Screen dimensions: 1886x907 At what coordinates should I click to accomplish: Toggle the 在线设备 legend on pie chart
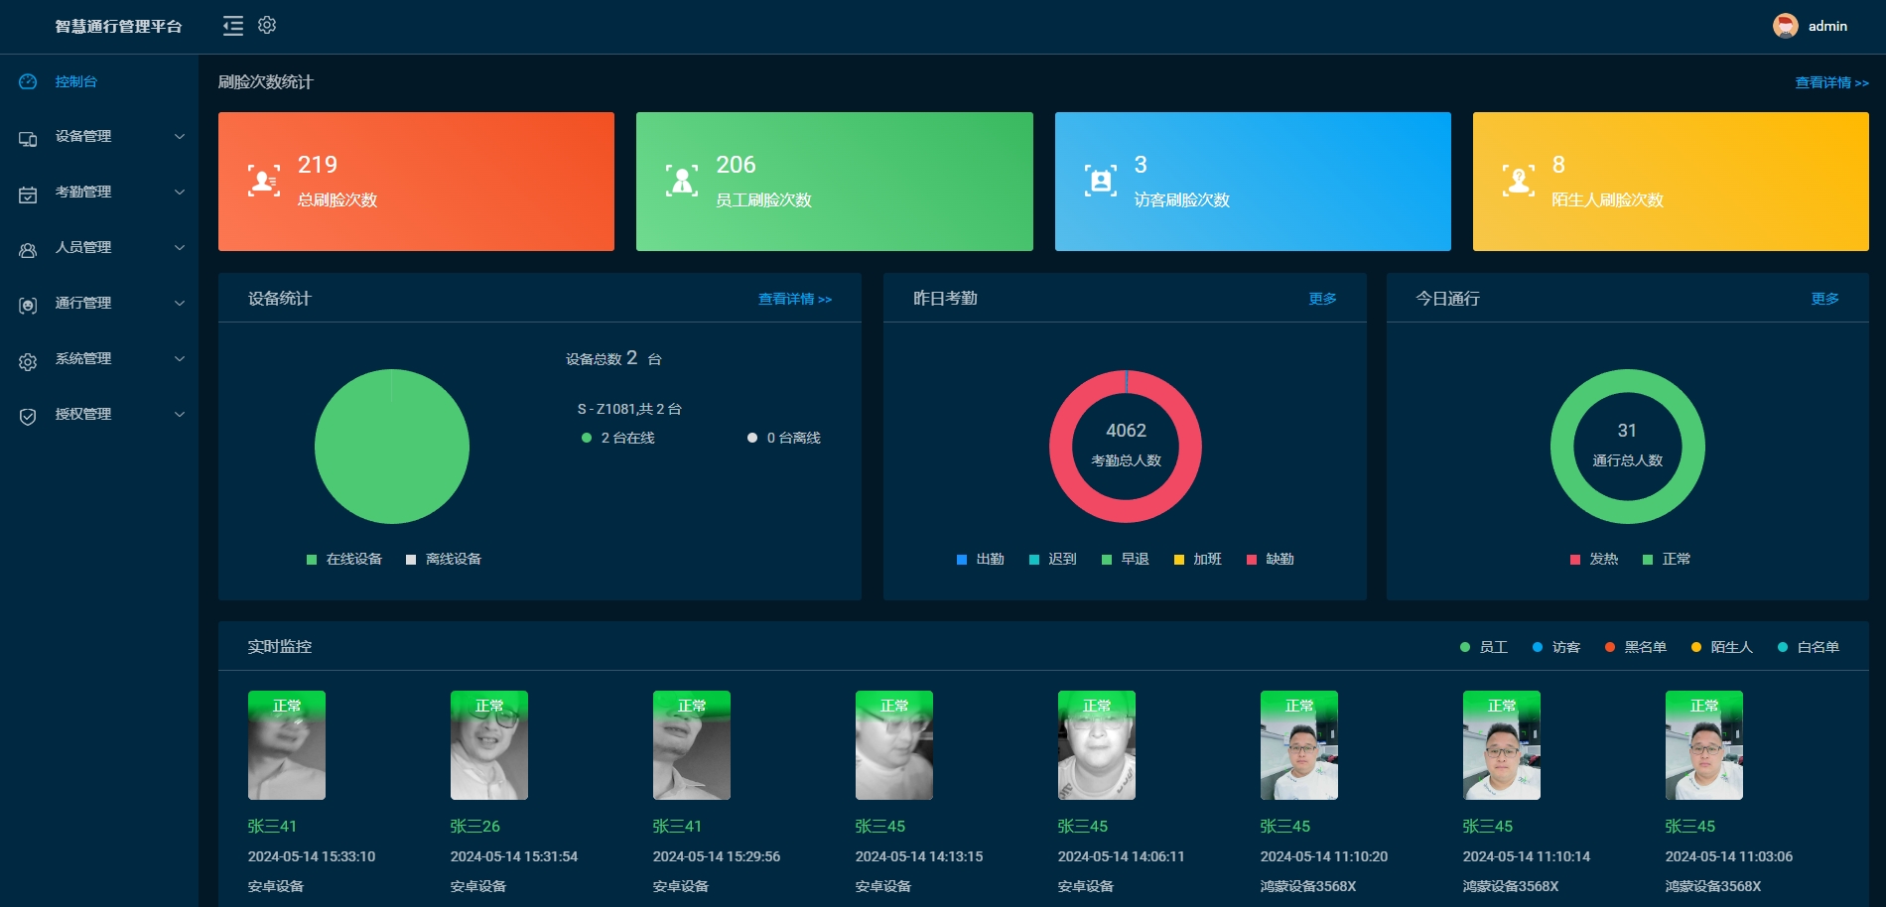(x=344, y=560)
